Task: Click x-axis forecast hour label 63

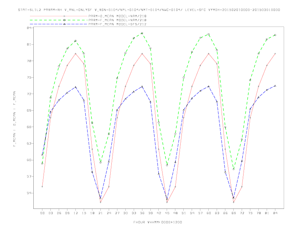Action: (217, 213)
